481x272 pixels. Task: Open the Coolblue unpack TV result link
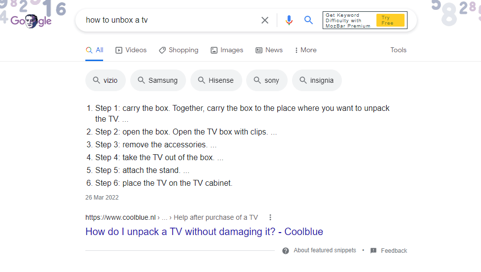(x=204, y=232)
